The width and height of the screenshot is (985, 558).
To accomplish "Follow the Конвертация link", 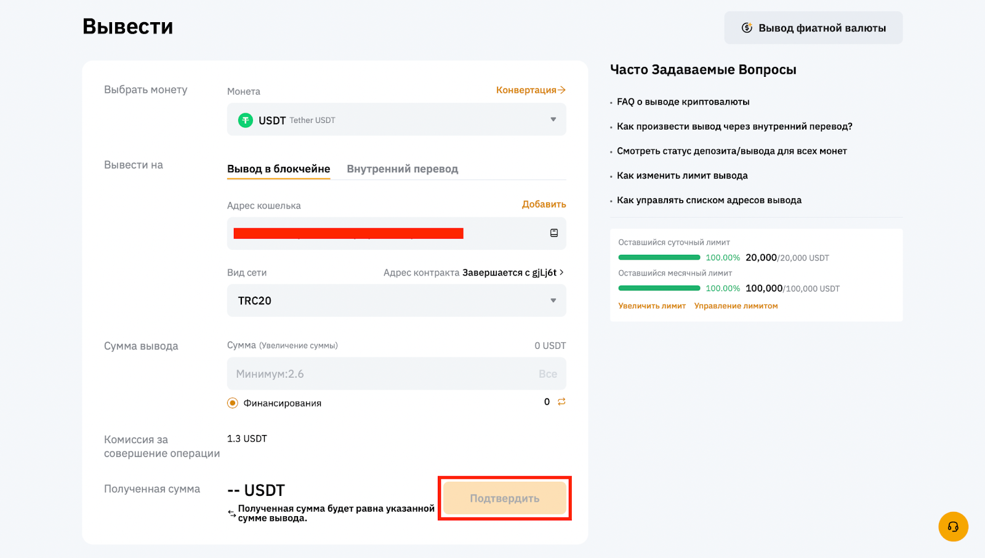I will pos(531,90).
